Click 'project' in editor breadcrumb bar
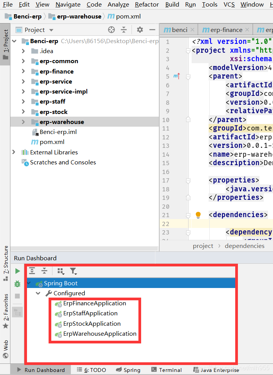The height and width of the screenshot is (375, 273). click(x=203, y=246)
